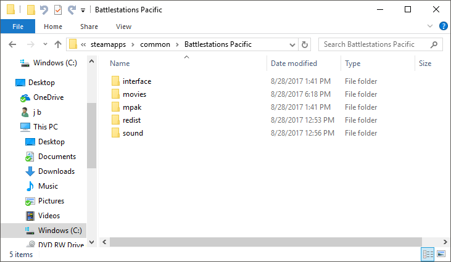
Task: Open the arrow menu after steamapps breadcrumb
Action: [133, 44]
